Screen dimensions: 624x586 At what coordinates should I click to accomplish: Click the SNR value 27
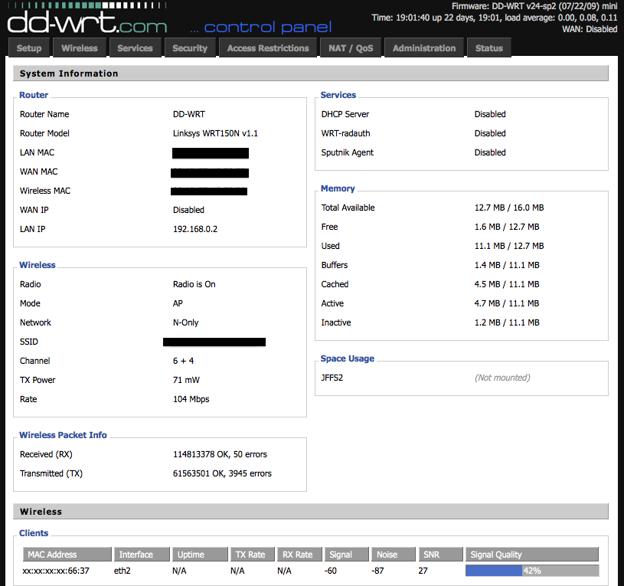tap(423, 571)
